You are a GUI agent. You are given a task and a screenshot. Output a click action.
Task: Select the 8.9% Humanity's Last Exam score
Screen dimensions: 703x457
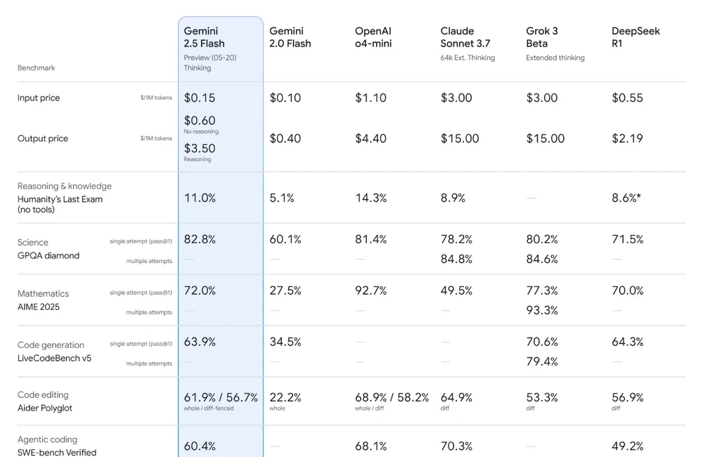(x=453, y=198)
